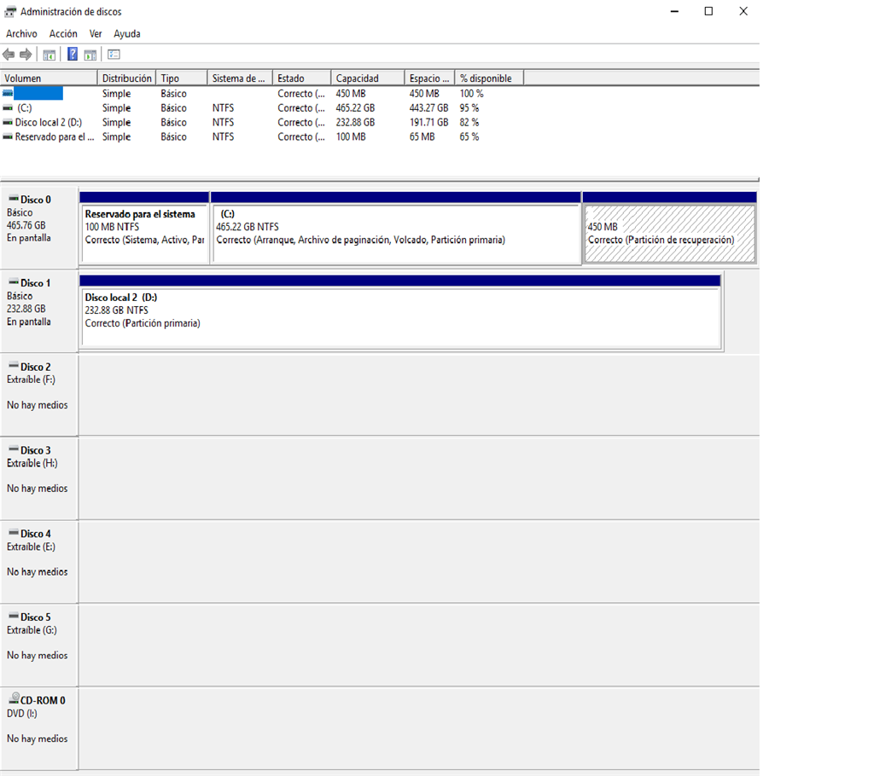Screen dimensions: 874x776
Task: Click Disco 4 Extraíble (E:) label
Action: pyautogui.click(x=39, y=561)
